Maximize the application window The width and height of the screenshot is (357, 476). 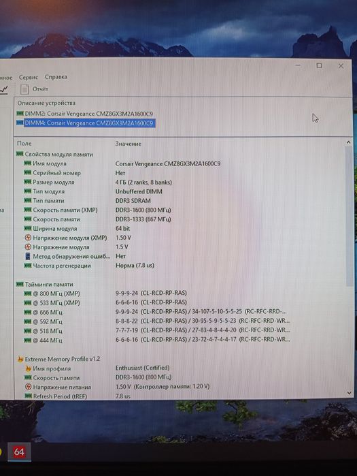tap(319, 65)
